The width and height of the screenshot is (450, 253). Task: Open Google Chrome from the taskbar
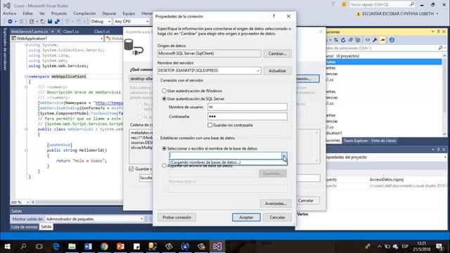(104, 247)
